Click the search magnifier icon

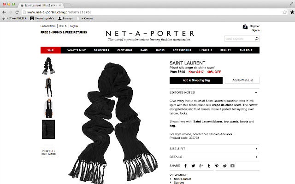[257, 39]
